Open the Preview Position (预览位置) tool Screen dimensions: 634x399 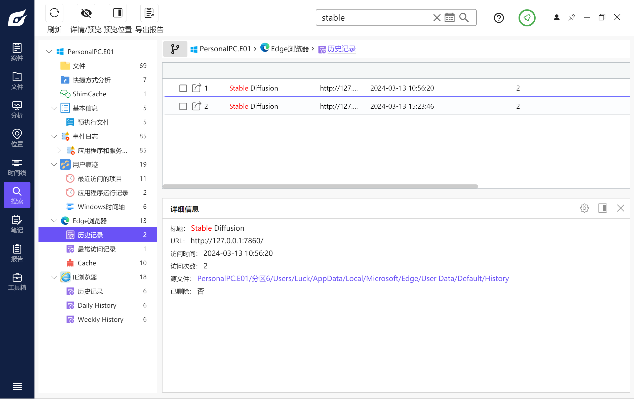pyautogui.click(x=118, y=13)
